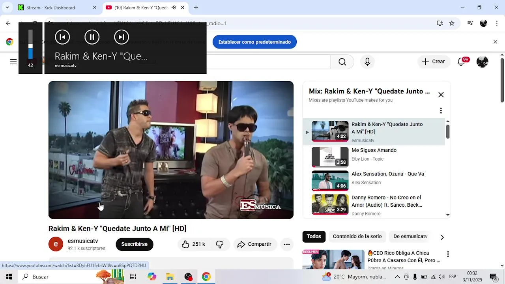The width and height of the screenshot is (505, 284).
Task: Dismiss the default browser infobar
Action: coord(496,42)
